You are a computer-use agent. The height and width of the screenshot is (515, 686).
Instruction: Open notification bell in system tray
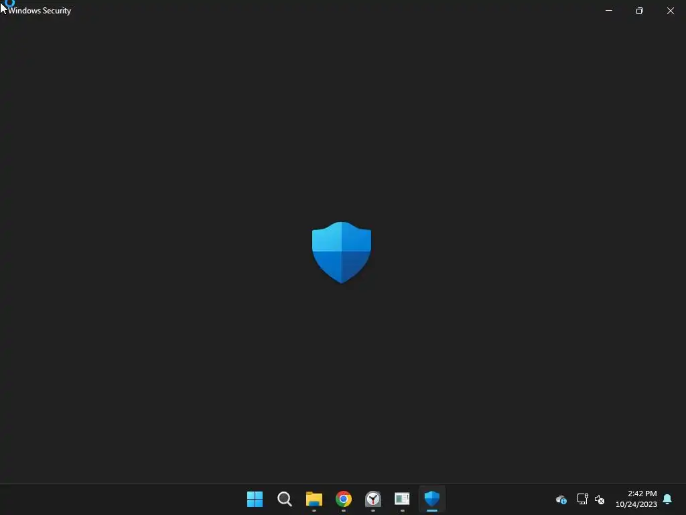[667, 499]
